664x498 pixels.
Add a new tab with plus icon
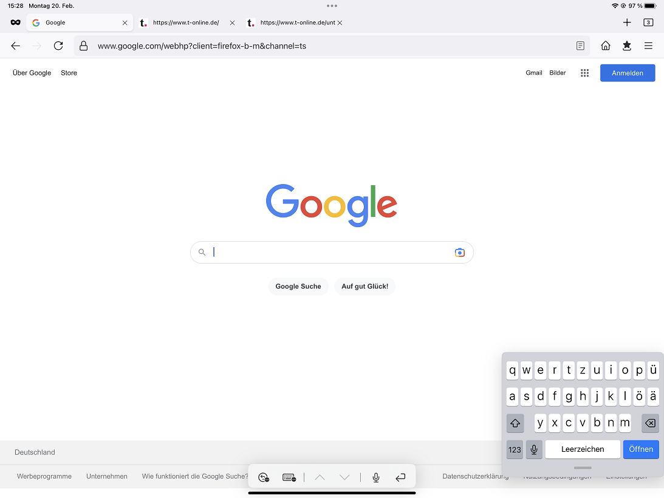627,22
